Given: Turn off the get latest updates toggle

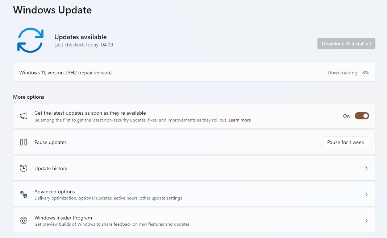Looking at the screenshot, I should tap(362, 116).
